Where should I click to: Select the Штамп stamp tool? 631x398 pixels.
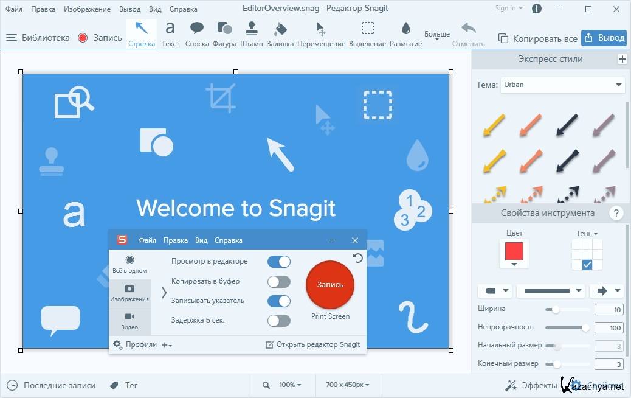(x=252, y=33)
